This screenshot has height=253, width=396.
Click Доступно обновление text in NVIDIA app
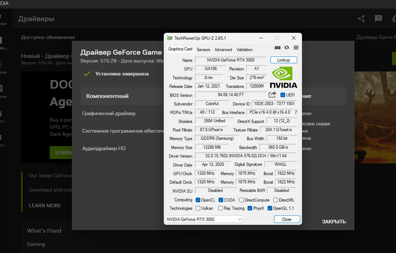(48, 37)
